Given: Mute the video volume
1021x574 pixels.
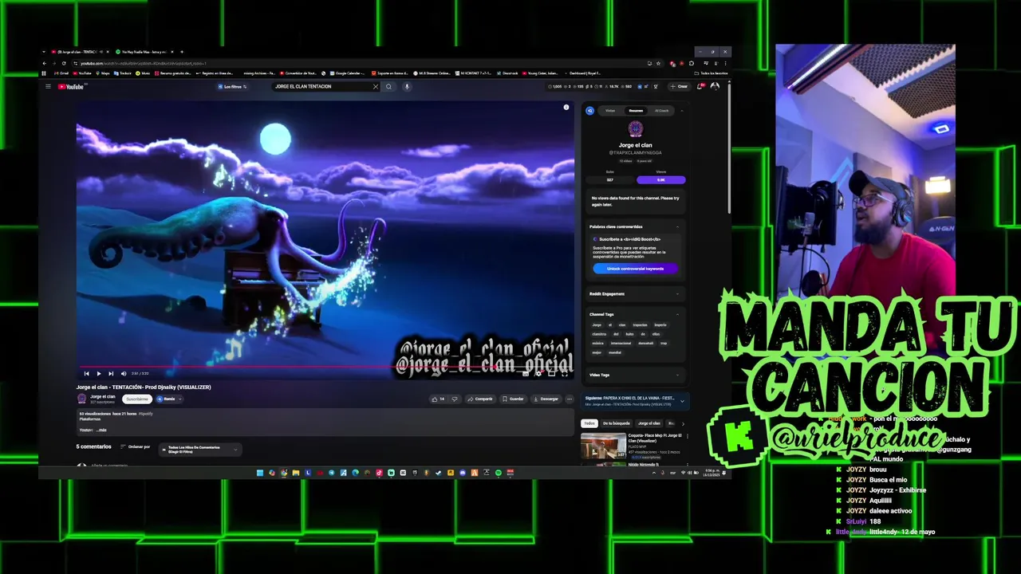Looking at the screenshot, I should (123, 373).
